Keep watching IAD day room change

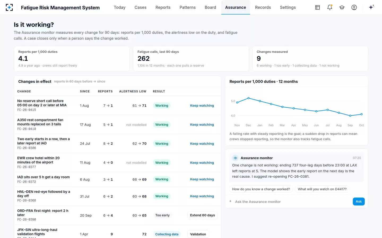202,179
